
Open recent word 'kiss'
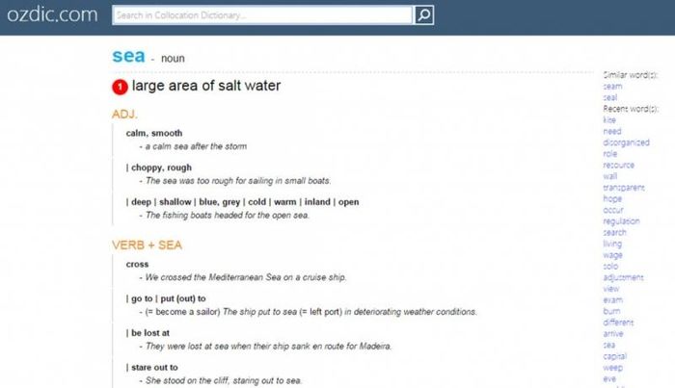609,120
